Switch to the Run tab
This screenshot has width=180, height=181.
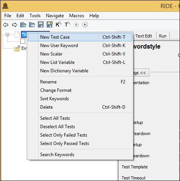tap(163, 36)
